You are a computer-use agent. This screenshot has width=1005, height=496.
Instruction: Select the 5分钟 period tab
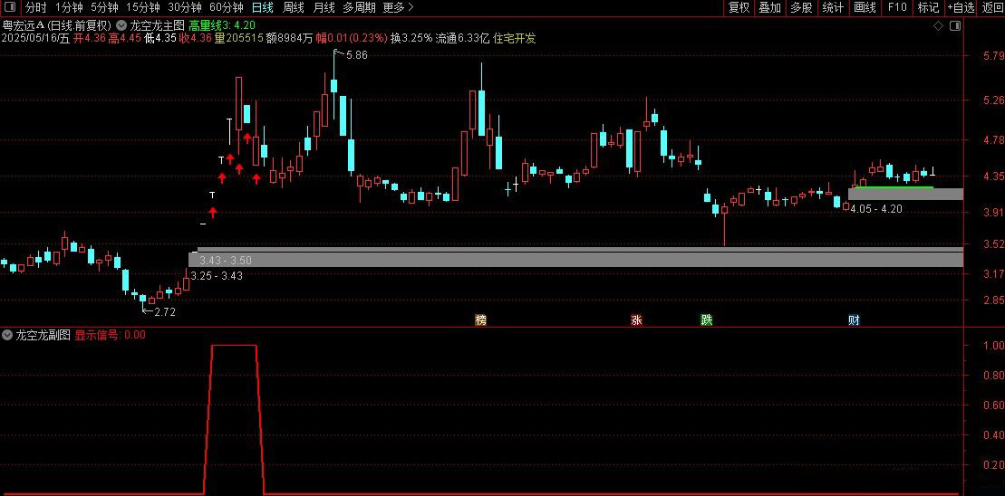pos(104,7)
